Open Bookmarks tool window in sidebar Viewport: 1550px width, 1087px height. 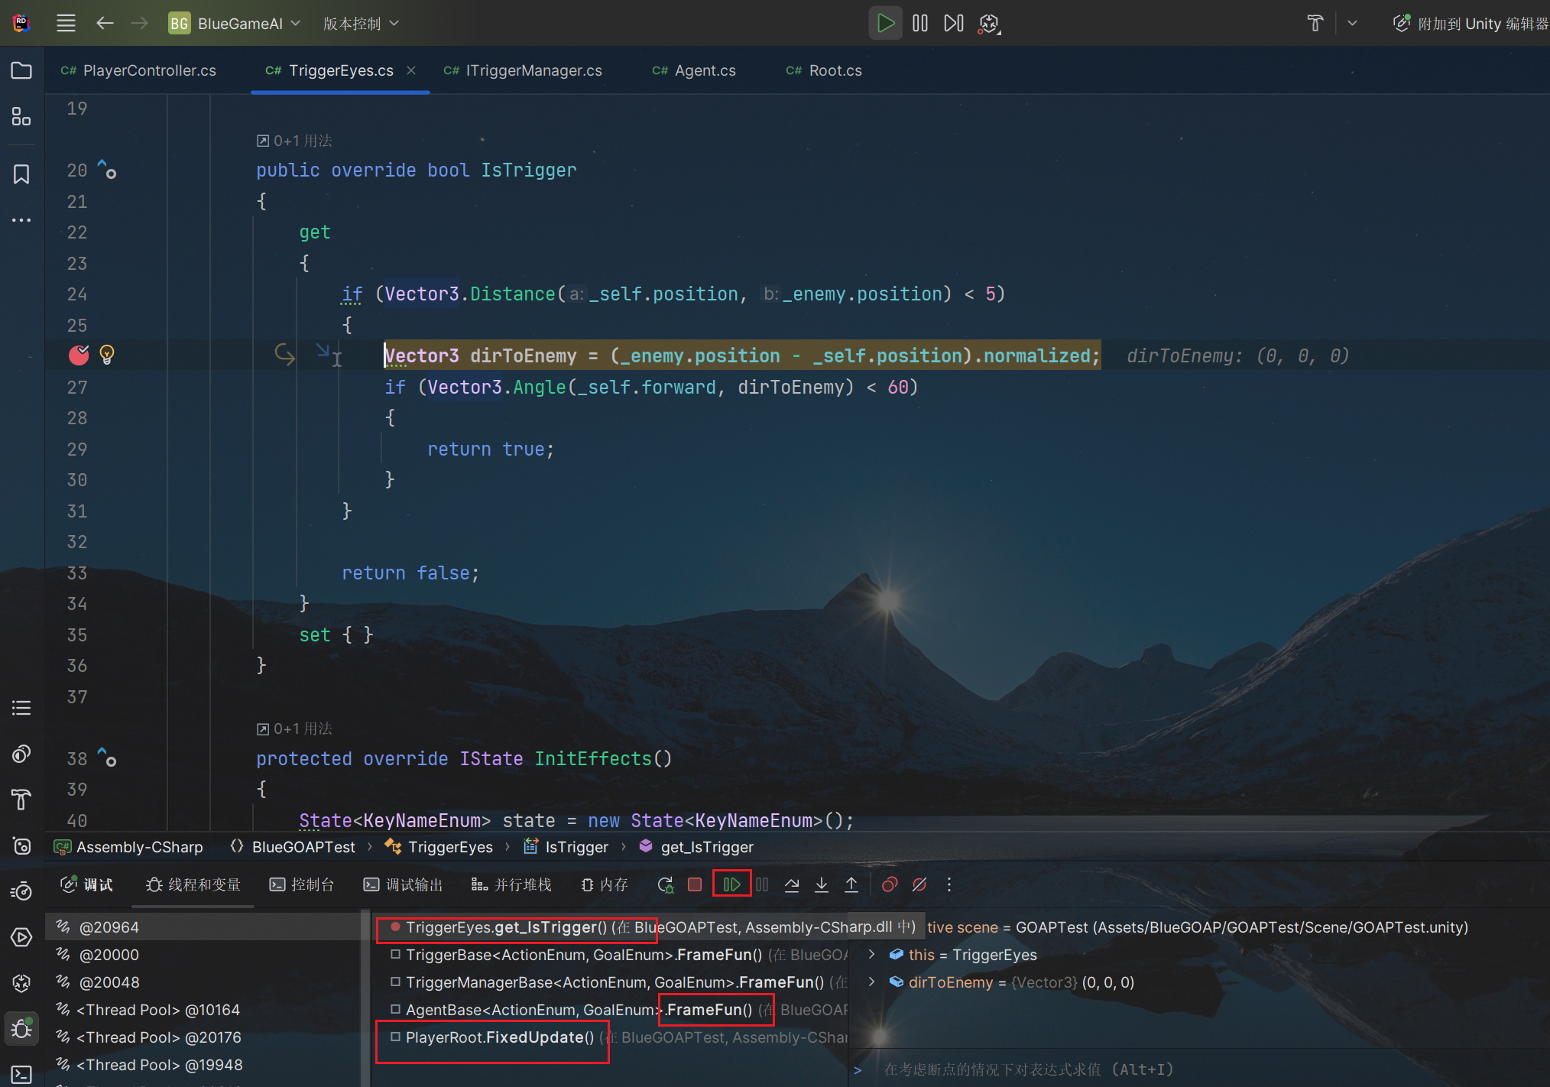pos(21,174)
